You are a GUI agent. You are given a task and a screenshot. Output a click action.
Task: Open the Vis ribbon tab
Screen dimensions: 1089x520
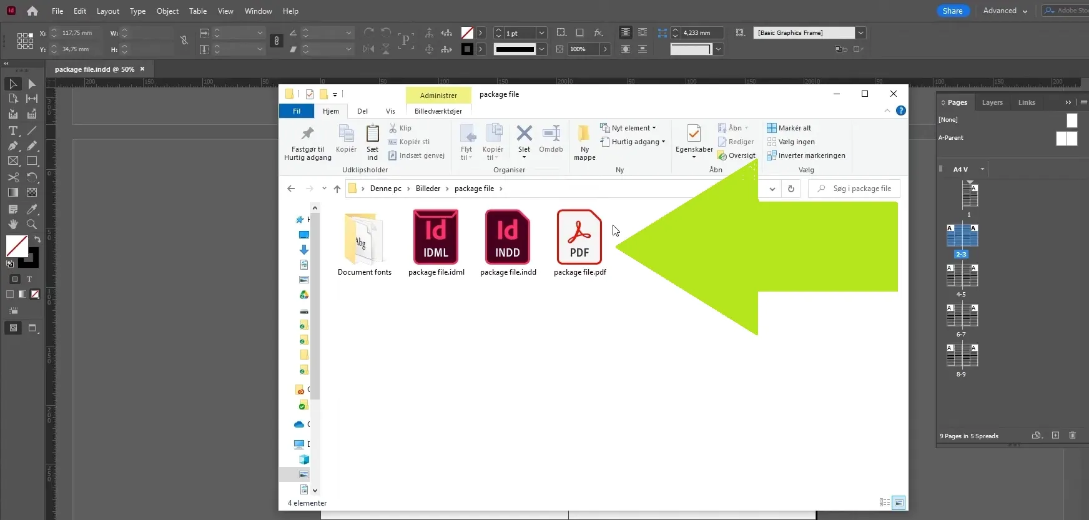point(390,111)
